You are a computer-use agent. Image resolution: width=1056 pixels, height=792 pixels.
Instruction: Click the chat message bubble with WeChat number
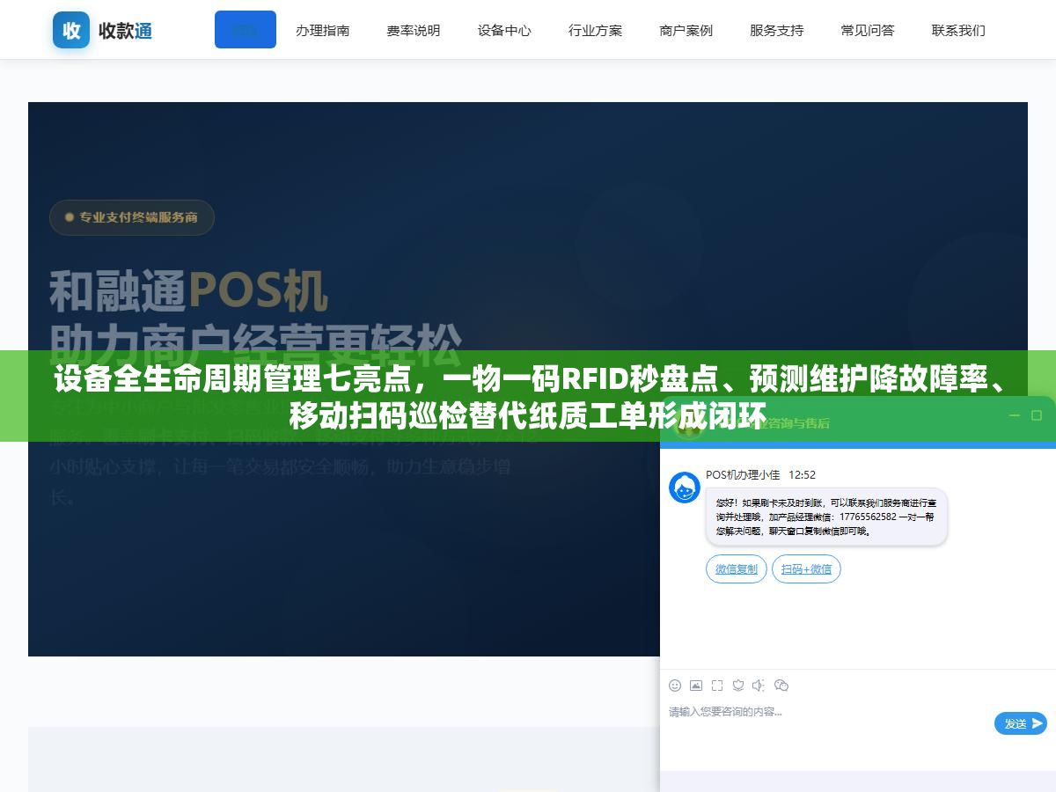click(x=826, y=517)
